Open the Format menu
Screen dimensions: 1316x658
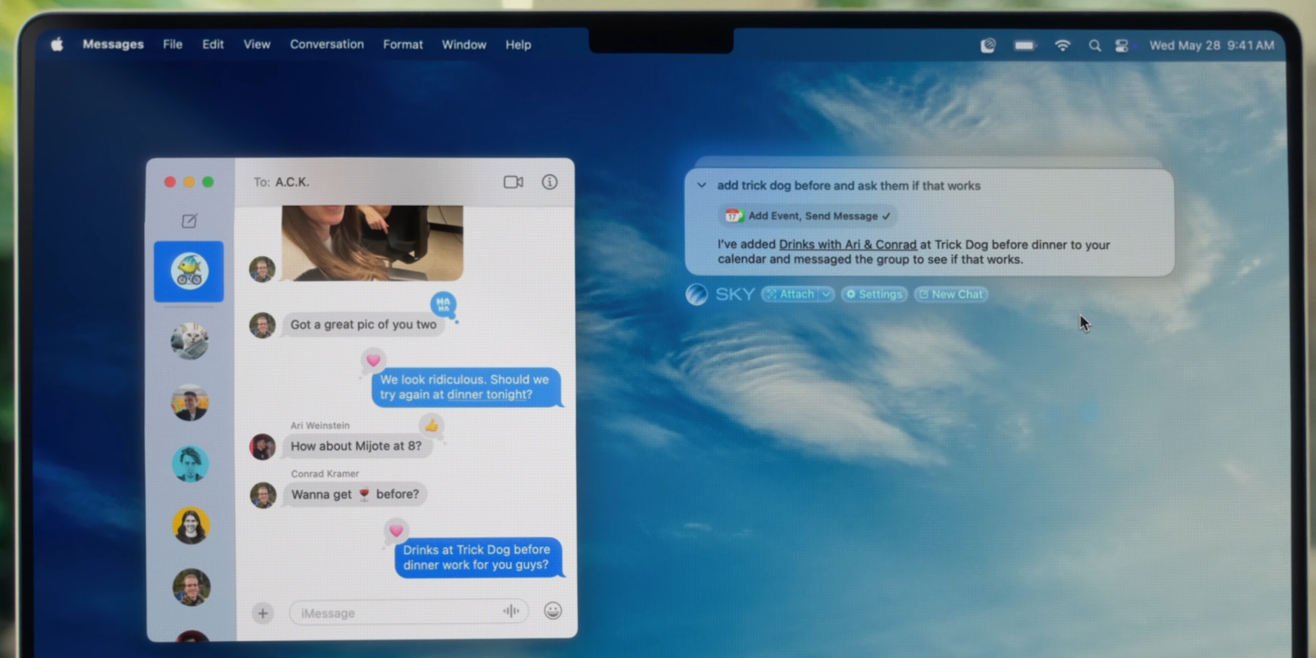[x=402, y=44]
